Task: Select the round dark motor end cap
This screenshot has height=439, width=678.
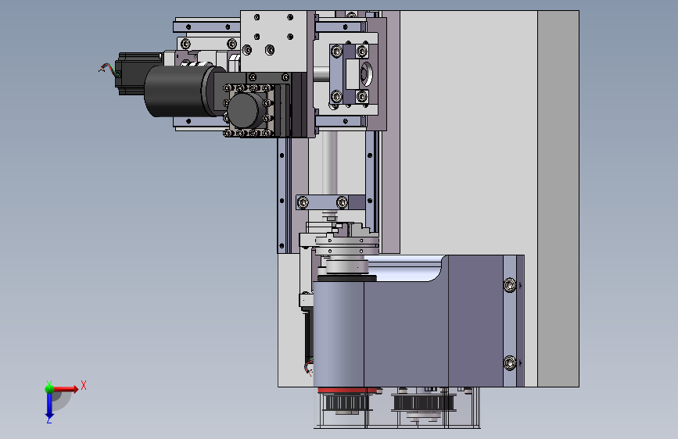Action: click(244, 110)
